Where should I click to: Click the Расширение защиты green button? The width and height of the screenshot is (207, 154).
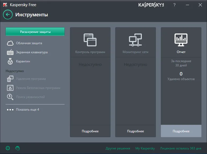pyautogui.click(x=35, y=32)
